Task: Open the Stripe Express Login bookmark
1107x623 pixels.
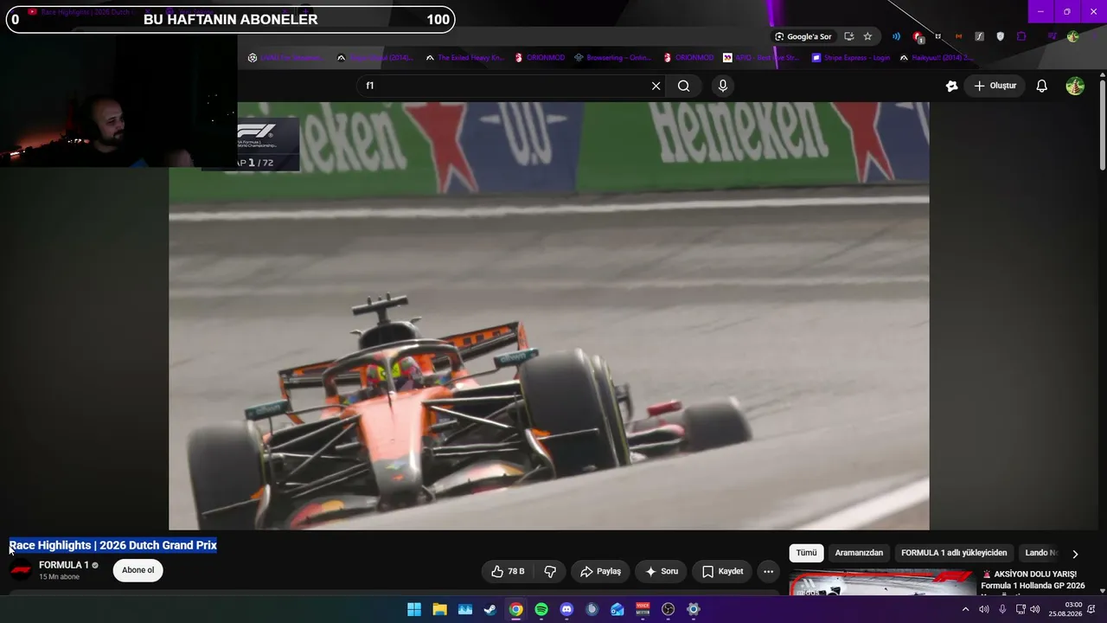Action: [x=850, y=58]
